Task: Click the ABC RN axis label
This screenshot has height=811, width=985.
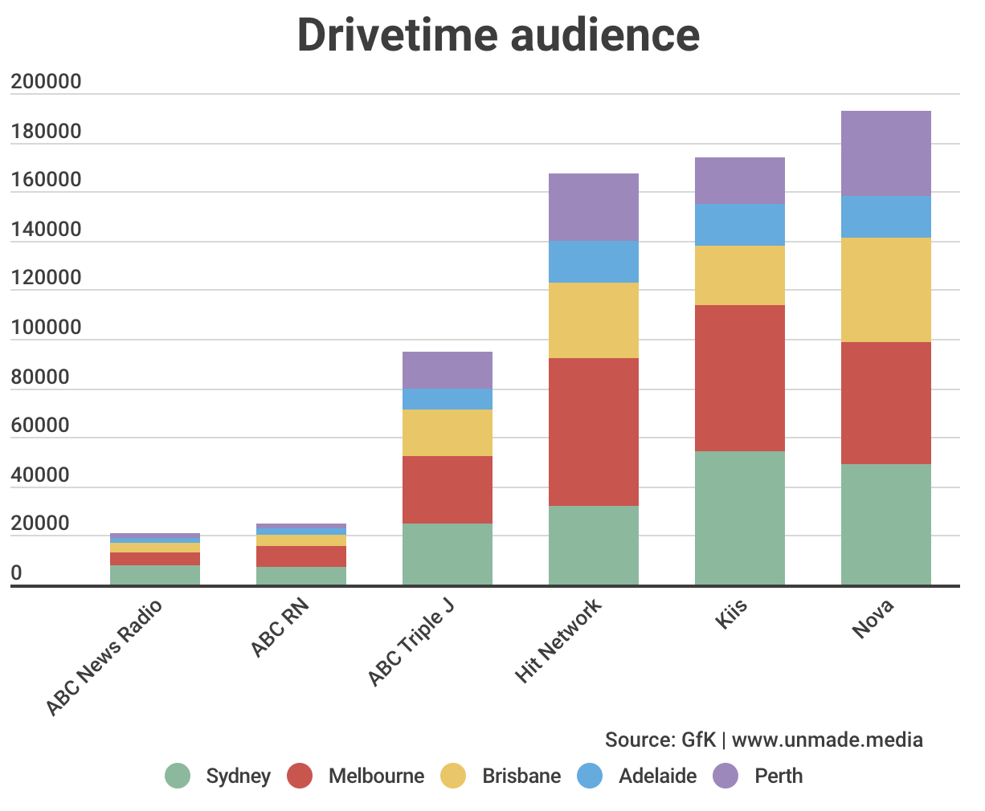Action: [280, 629]
